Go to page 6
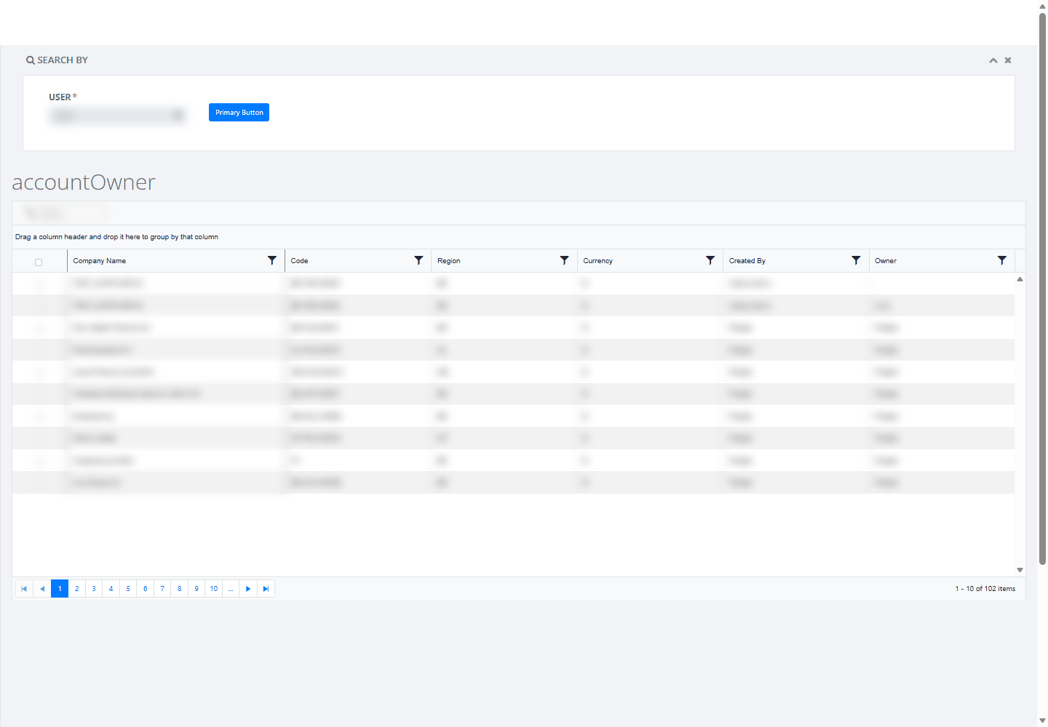The image size is (1048, 727). pyautogui.click(x=146, y=589)
